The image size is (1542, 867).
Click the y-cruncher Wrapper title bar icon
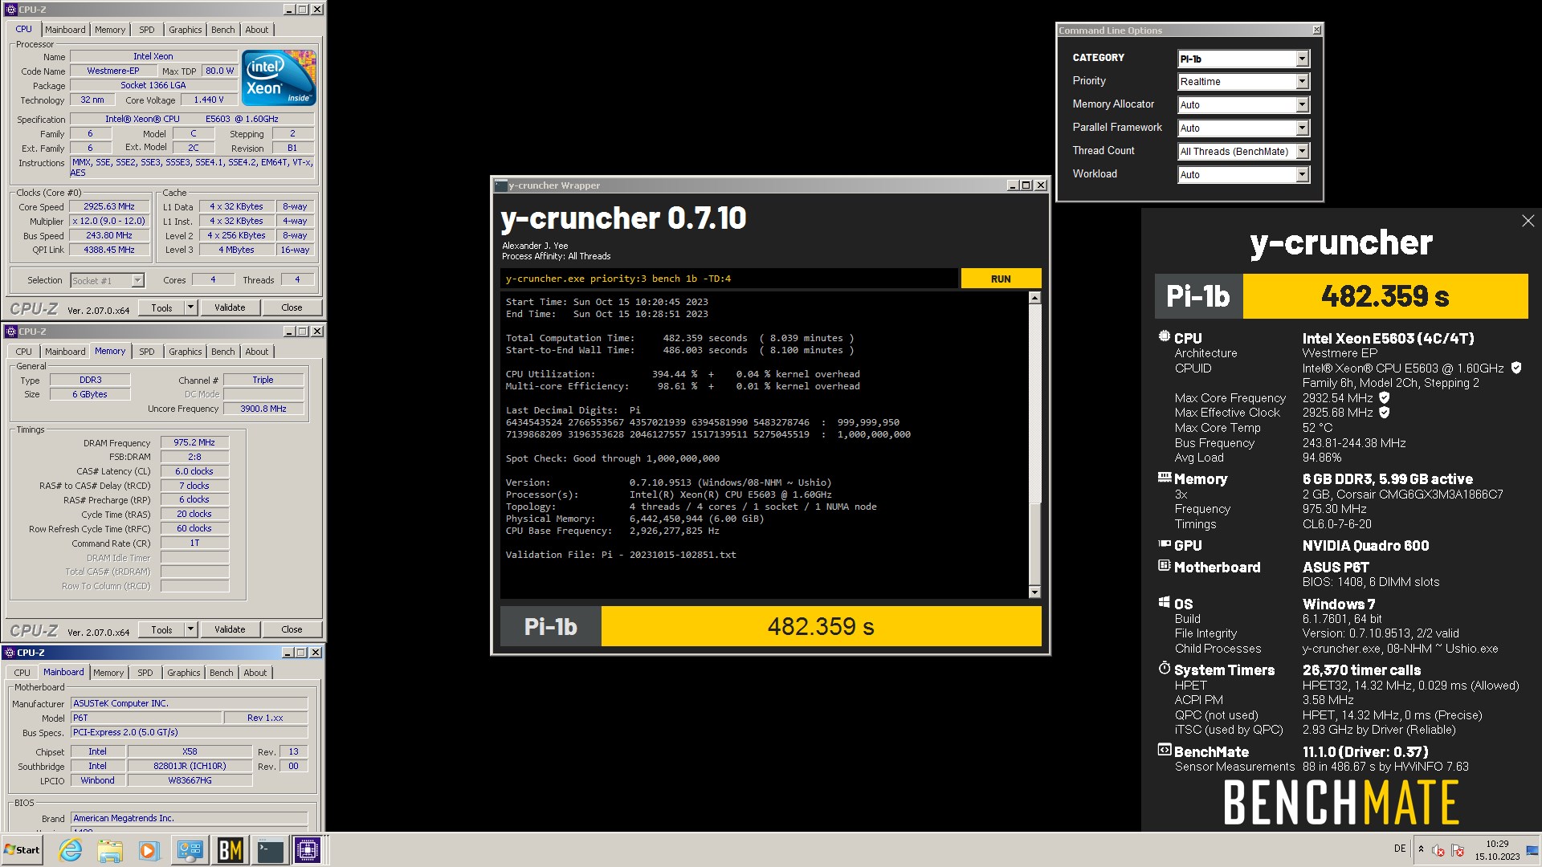click(x=500, y=185)
